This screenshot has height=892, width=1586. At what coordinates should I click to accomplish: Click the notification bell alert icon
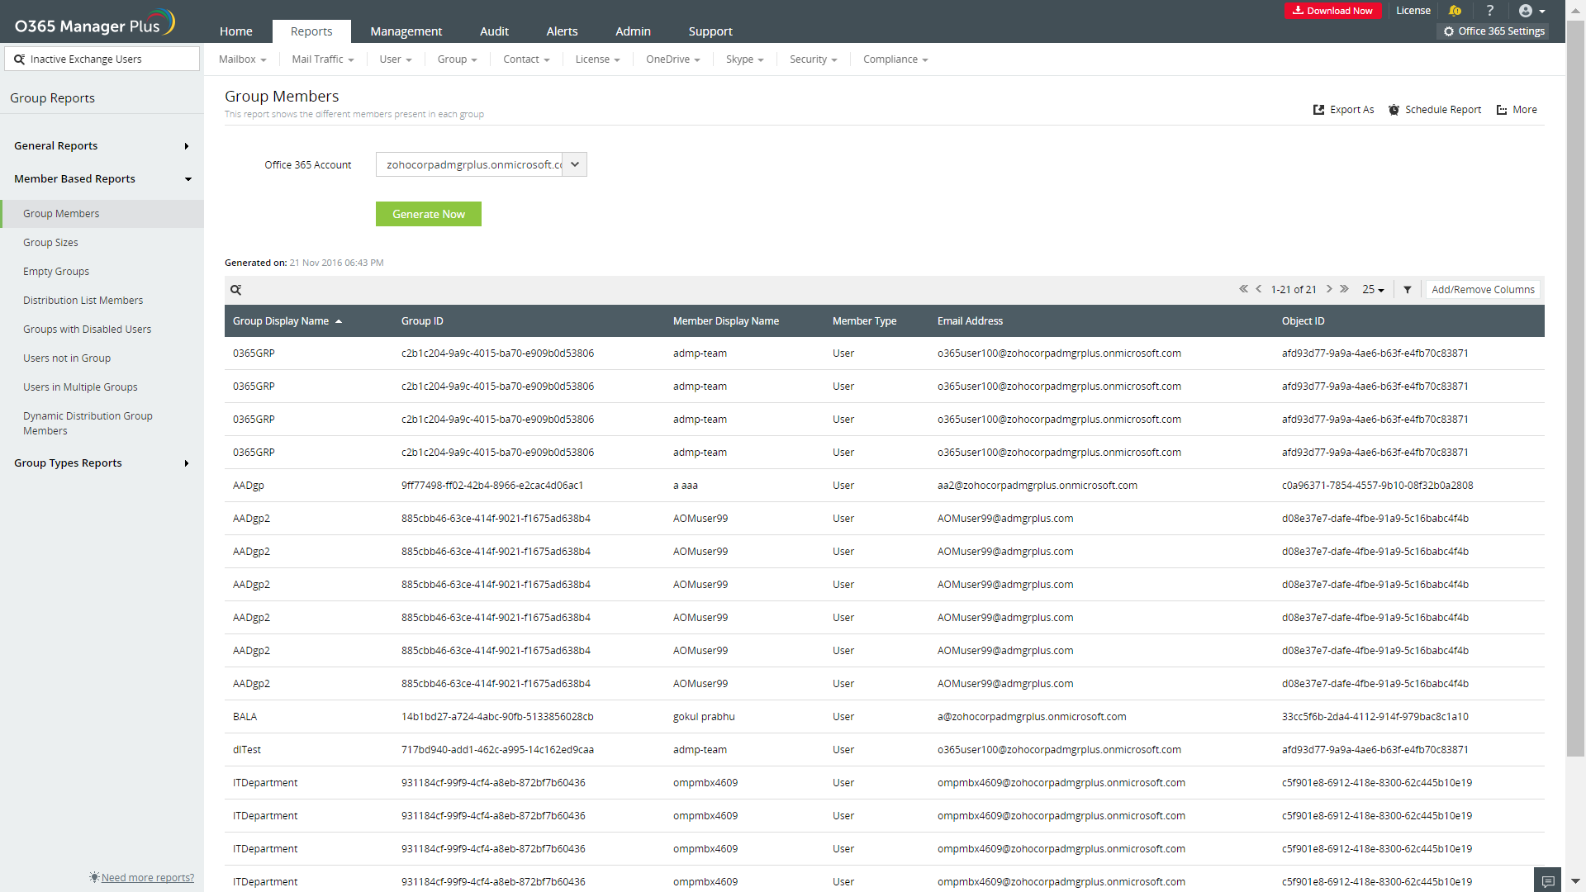pyautogui.click(x=1455, y=11)
